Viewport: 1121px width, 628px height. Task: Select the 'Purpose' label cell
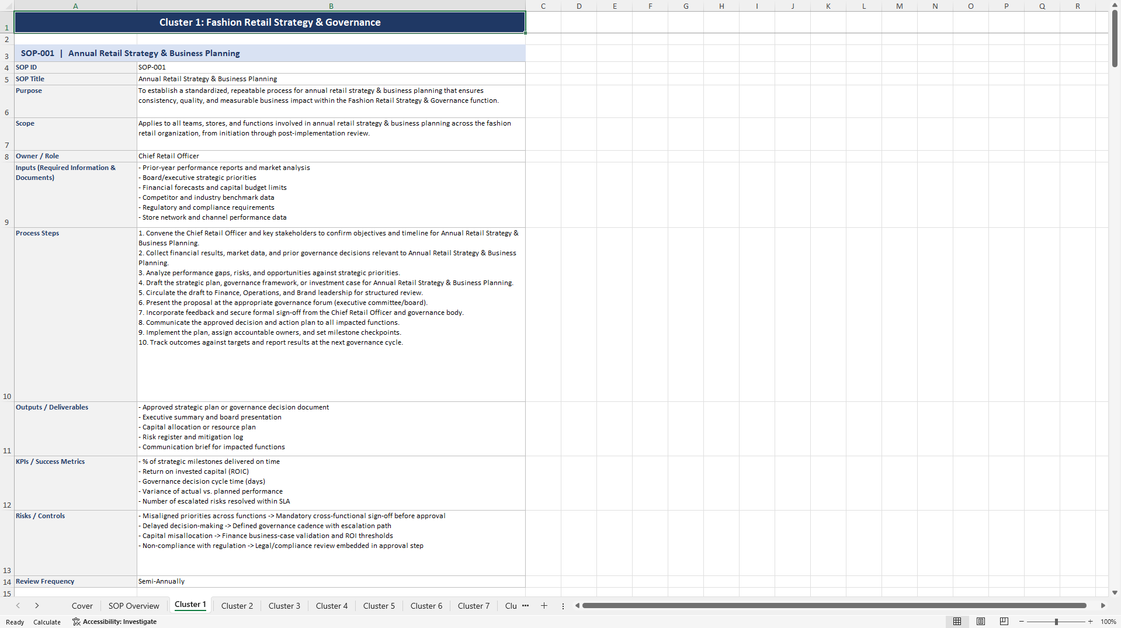75,102
